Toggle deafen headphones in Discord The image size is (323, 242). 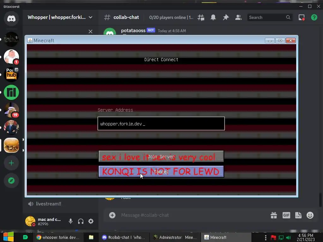[81, 221]
